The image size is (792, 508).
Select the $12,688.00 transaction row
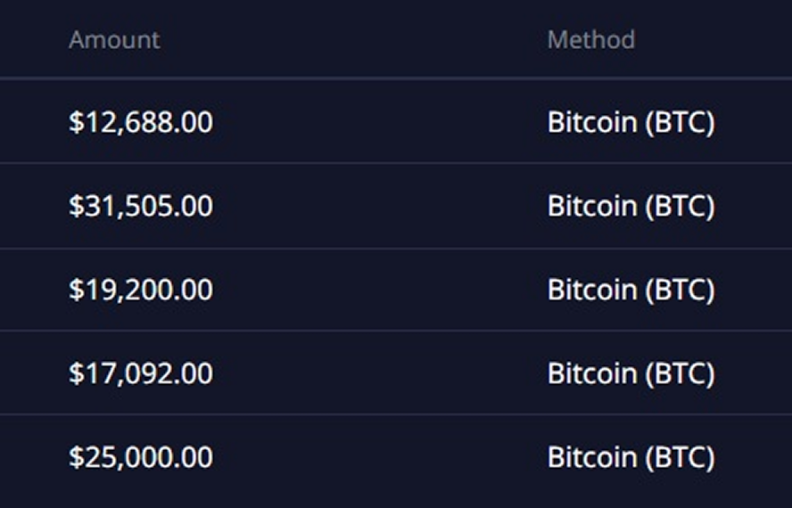click(375, 122)
